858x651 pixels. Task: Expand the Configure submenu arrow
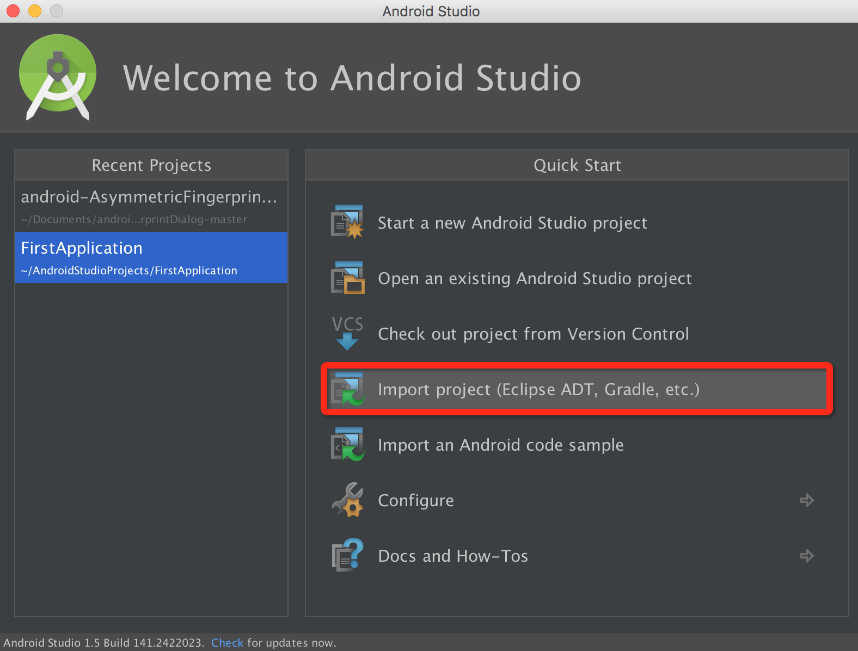(807, 500)
